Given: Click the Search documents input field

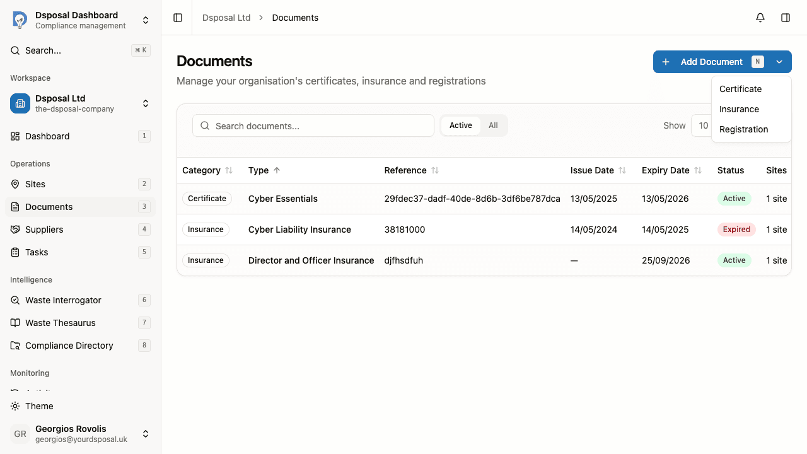Looking at the screenshot, I should click(x=313, y=125).
